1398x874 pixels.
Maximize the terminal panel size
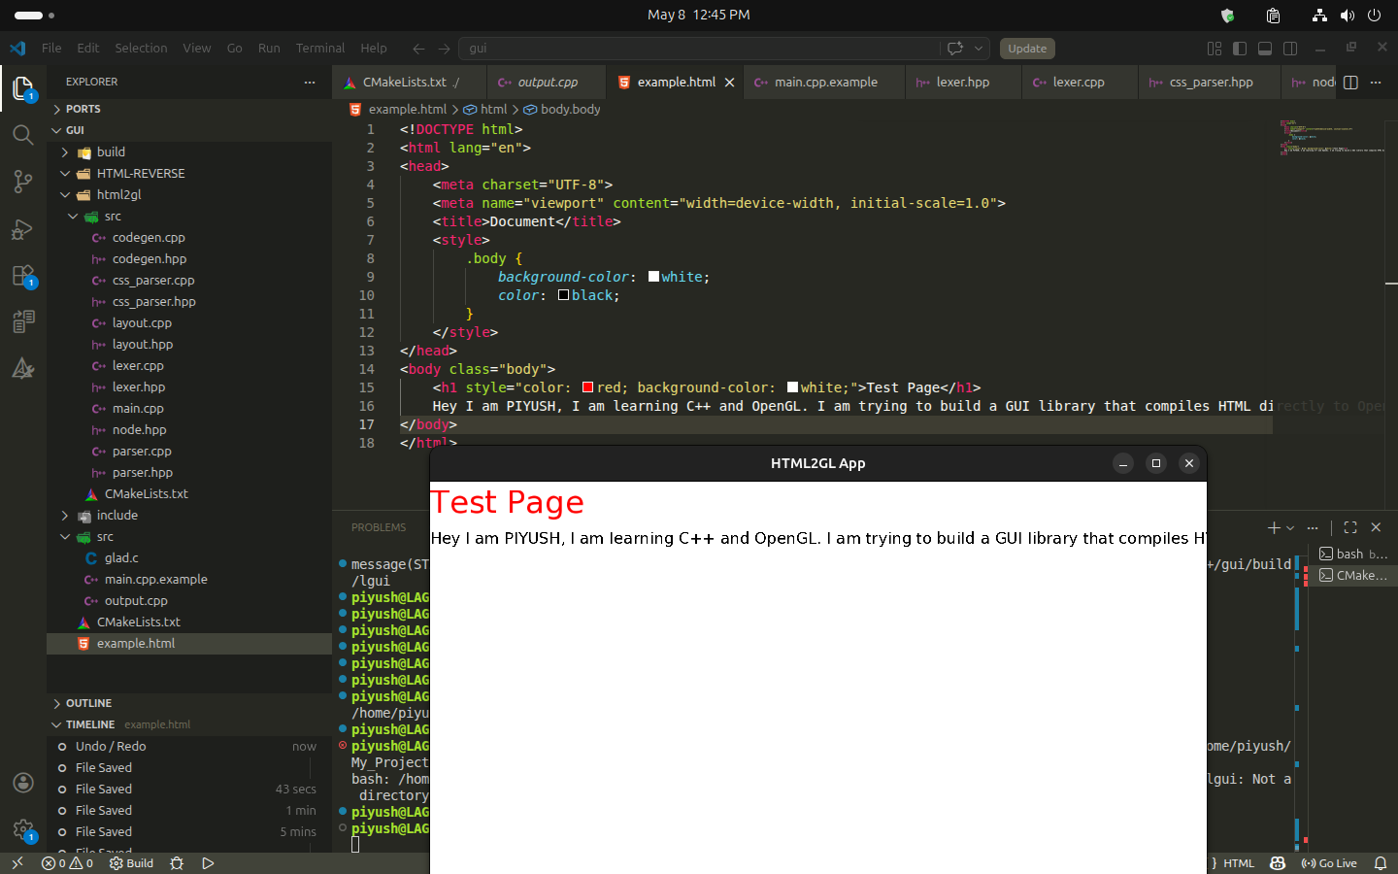tap(1350, 527)
